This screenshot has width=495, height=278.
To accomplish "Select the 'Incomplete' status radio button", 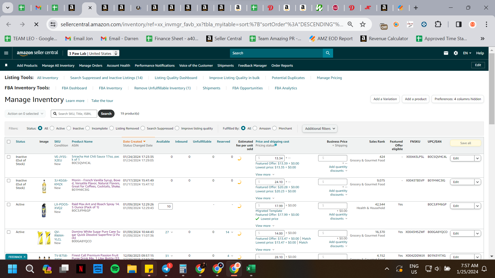I will [x=88, y=128].
